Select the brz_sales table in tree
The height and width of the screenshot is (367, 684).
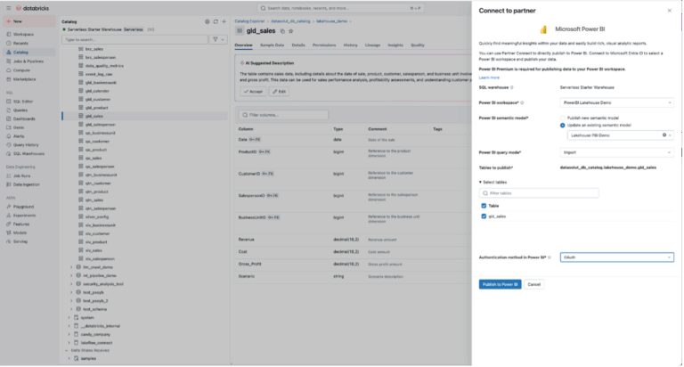(x=94, y=49)
